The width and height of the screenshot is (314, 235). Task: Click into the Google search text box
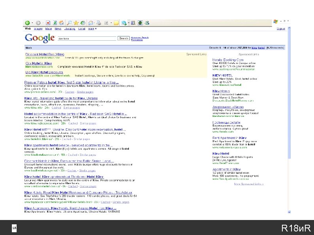point(87,38)
